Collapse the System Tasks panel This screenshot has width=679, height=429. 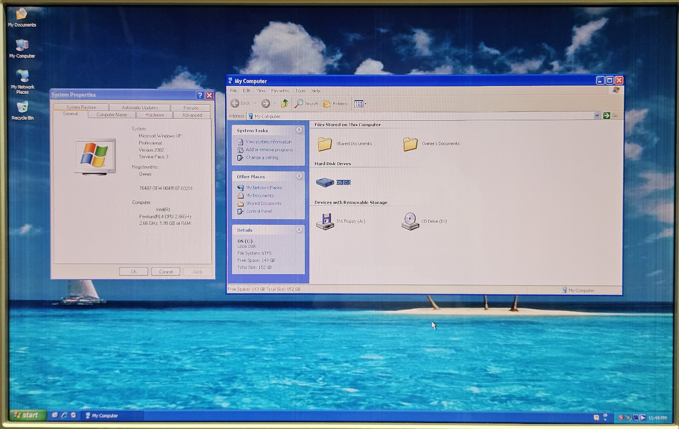pyautogui.click(x=299, y=130)
